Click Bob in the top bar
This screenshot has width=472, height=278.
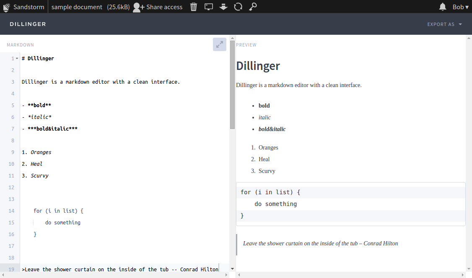[x=458, y=7]
